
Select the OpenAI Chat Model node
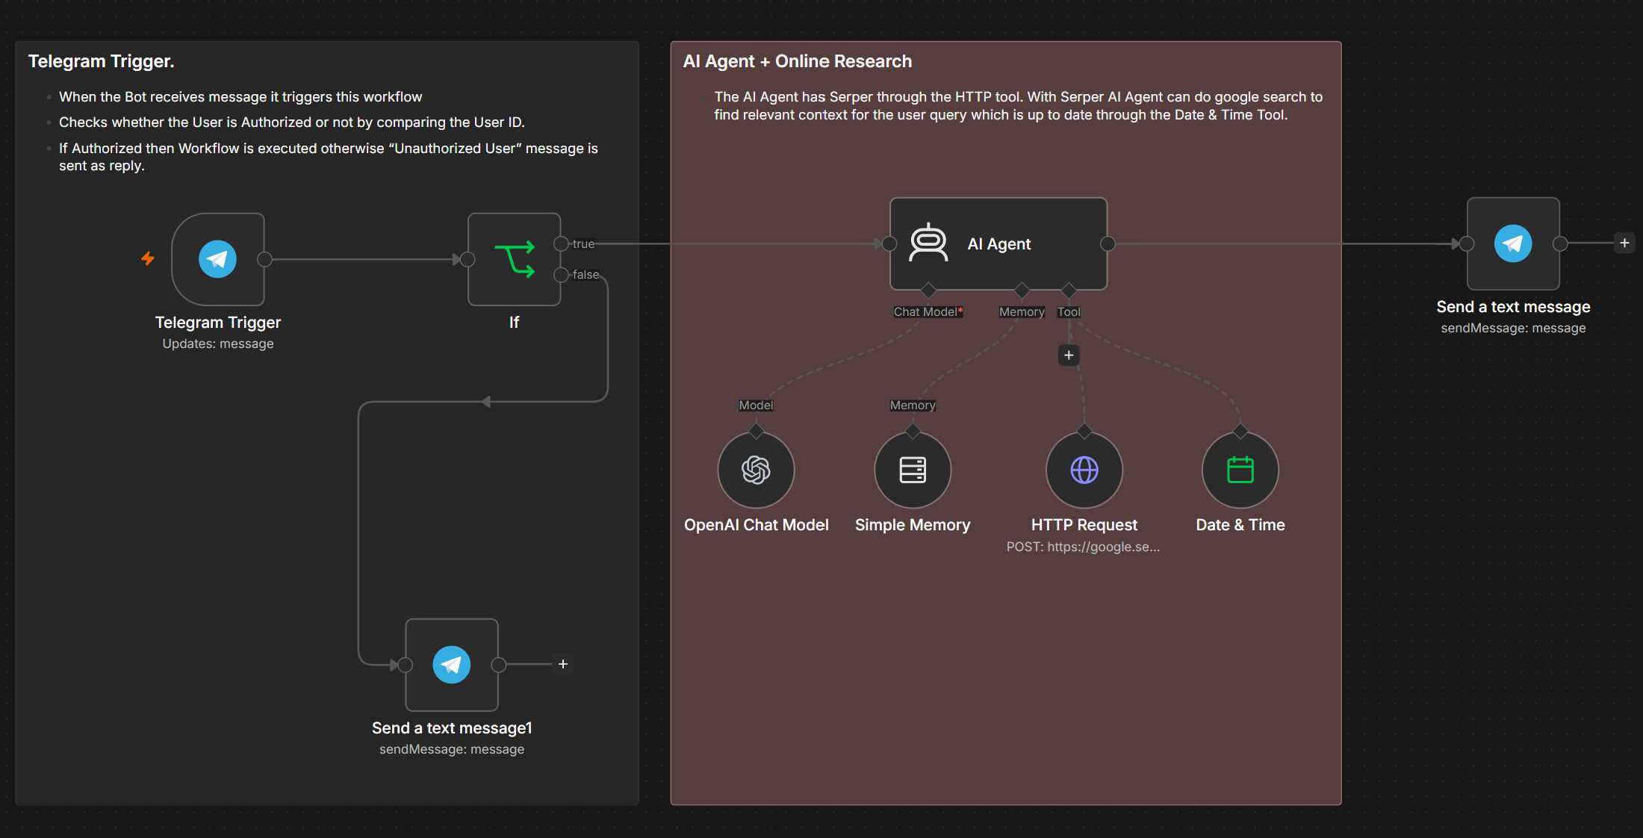pyautogui.click(x=756, y=470)
